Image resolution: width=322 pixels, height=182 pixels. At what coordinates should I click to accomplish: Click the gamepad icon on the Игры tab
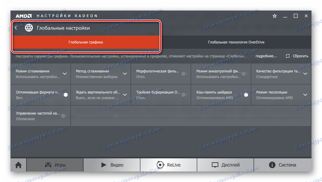click(x=48, y=165)
